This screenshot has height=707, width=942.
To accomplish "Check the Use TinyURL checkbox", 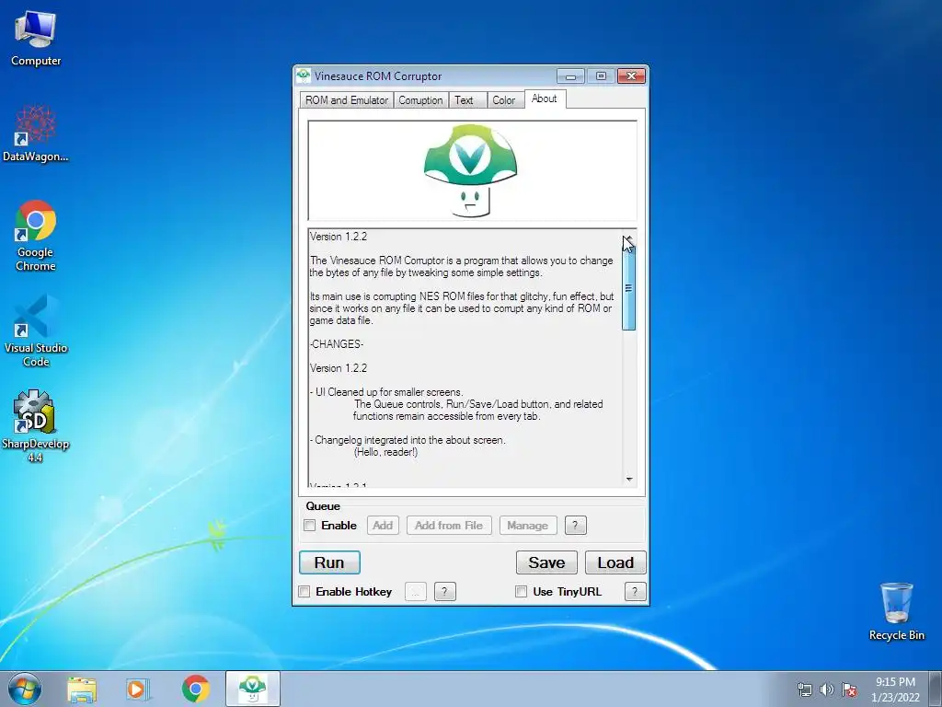I will [522, 592].
